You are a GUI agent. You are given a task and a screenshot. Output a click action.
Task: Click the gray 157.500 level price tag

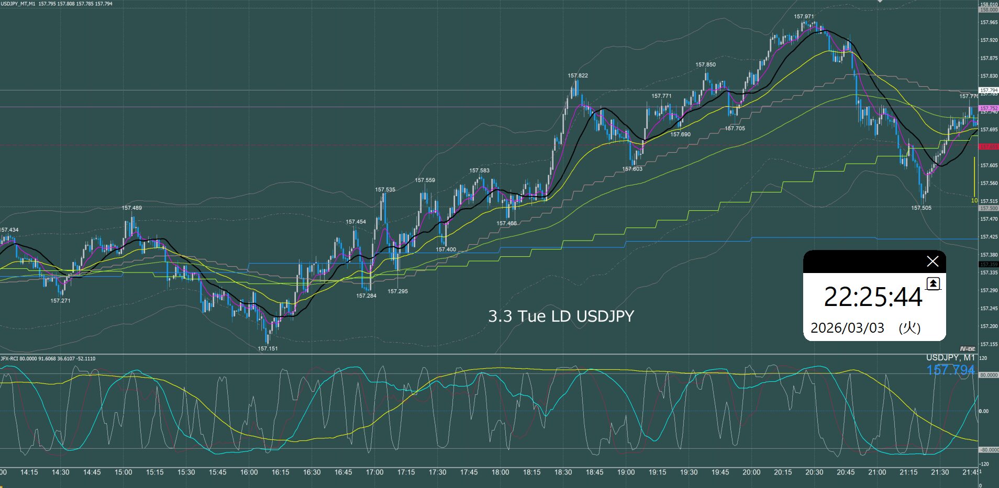pyautogui.click(x=989, y=208)
